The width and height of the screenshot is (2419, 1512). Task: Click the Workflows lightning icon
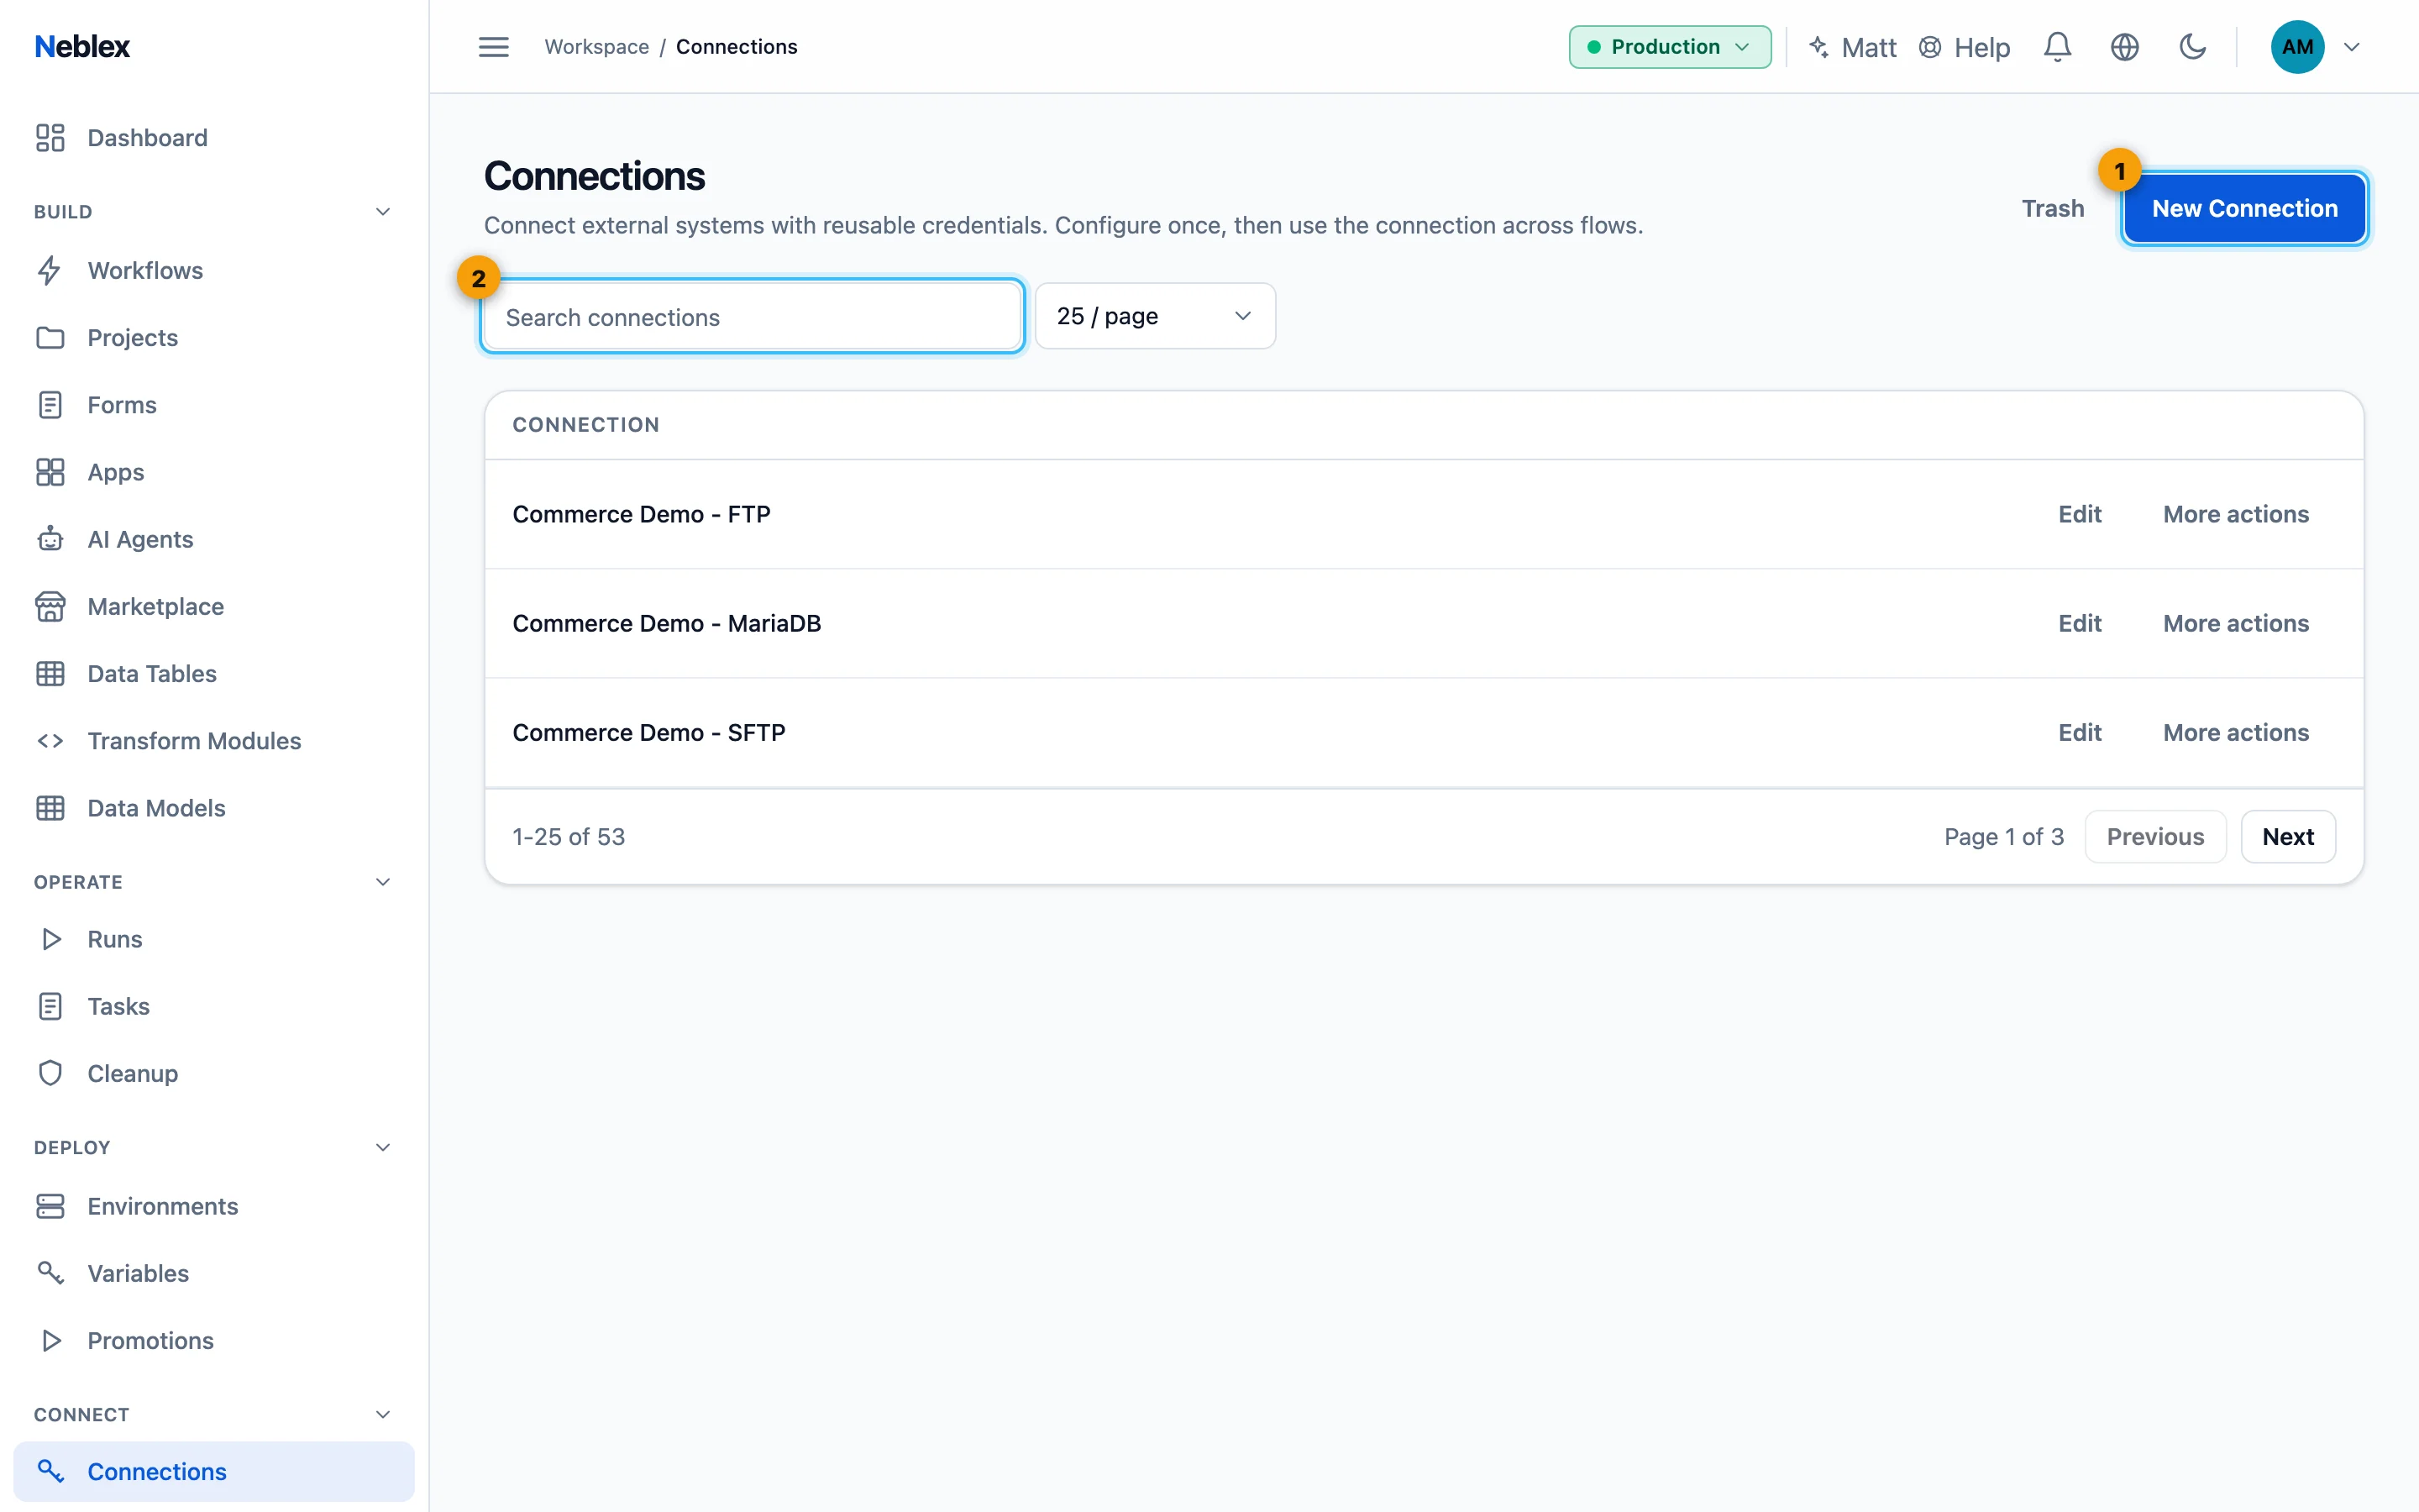[x=50, y=271]
